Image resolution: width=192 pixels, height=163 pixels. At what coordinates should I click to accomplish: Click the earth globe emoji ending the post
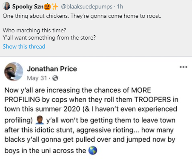click(93, 151)
